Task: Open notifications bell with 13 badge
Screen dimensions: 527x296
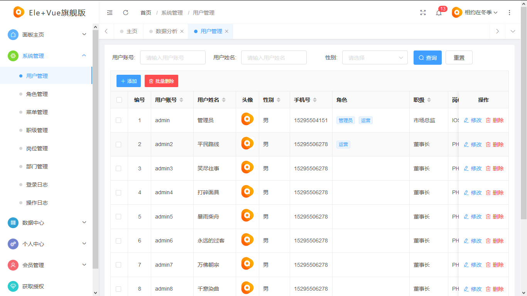Action: pos(439,13)
